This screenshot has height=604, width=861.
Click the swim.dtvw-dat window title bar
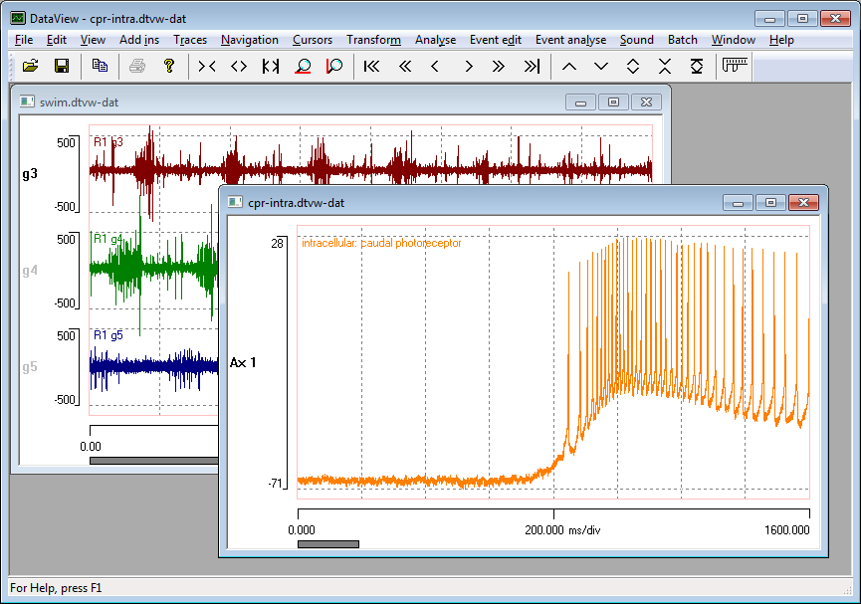(299, 101)
